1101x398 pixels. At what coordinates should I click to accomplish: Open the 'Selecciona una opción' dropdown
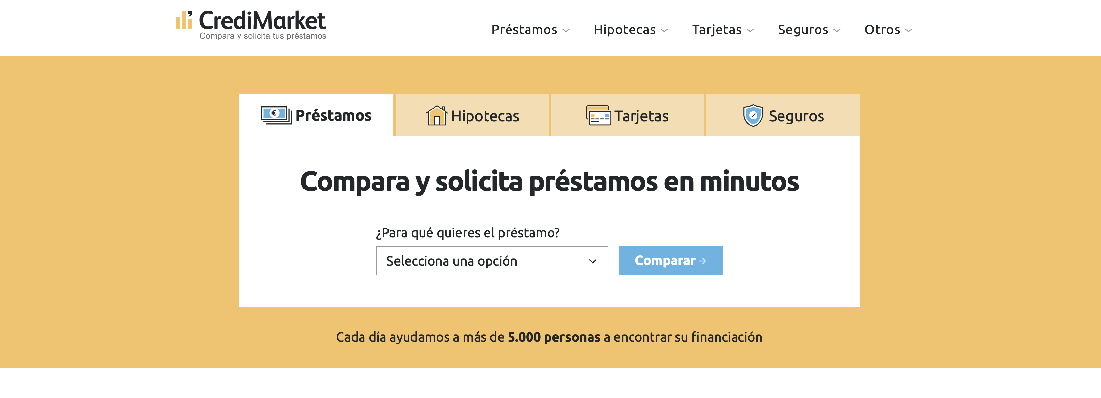click(x=491, y=261)
